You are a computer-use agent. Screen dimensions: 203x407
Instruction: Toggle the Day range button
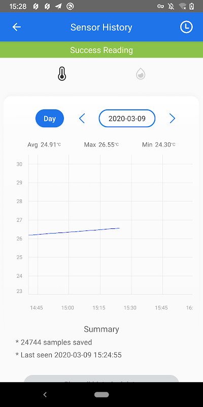(x=50, y=119)
